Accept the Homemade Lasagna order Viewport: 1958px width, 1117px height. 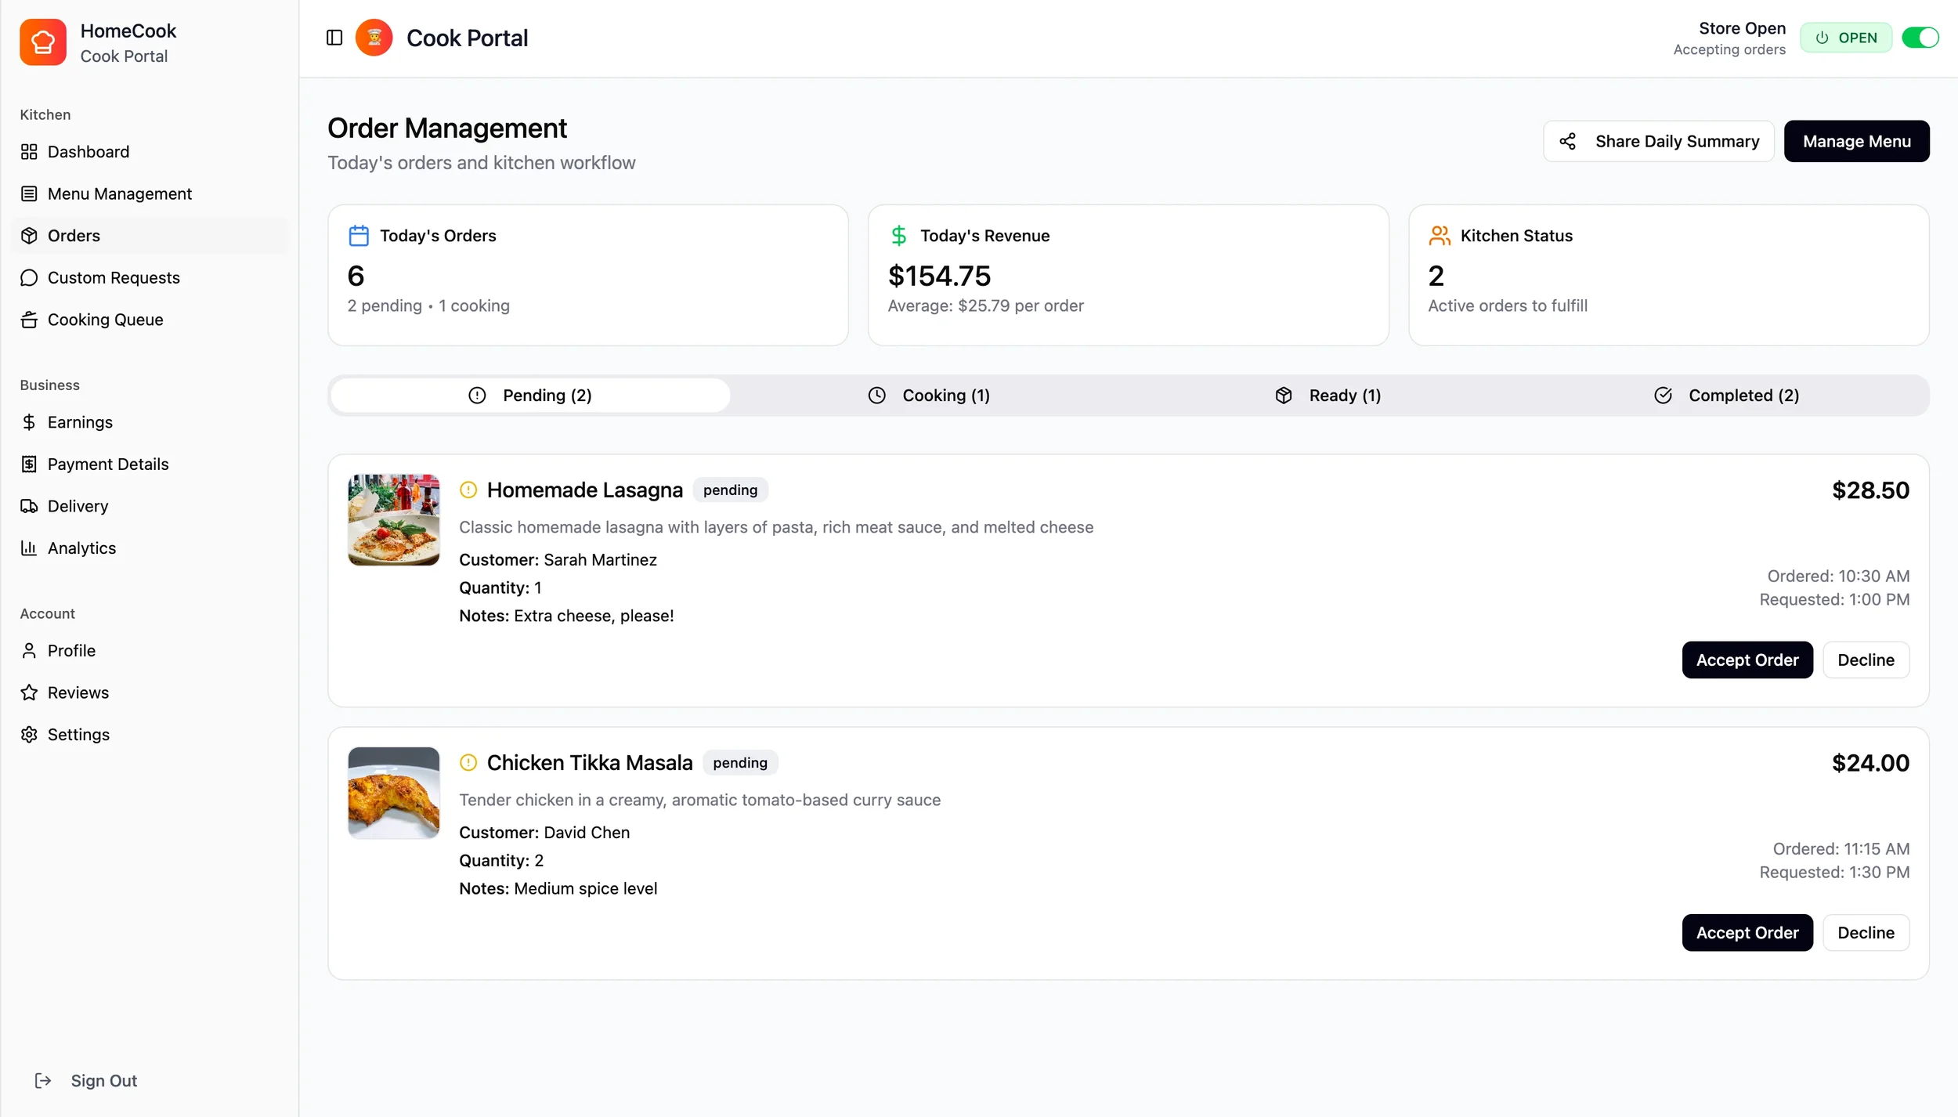1747,660
